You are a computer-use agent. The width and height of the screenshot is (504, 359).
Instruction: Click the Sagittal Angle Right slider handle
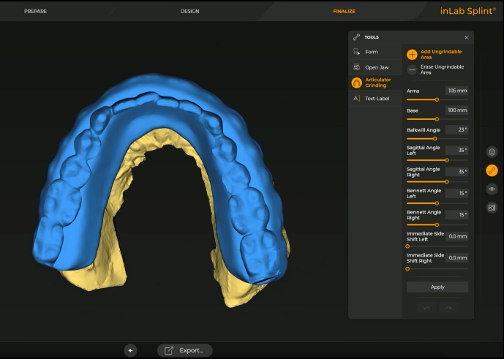click(x=447, y=181)
